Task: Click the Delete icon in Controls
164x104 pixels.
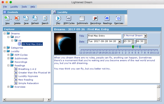Action: tap(17, 19)
